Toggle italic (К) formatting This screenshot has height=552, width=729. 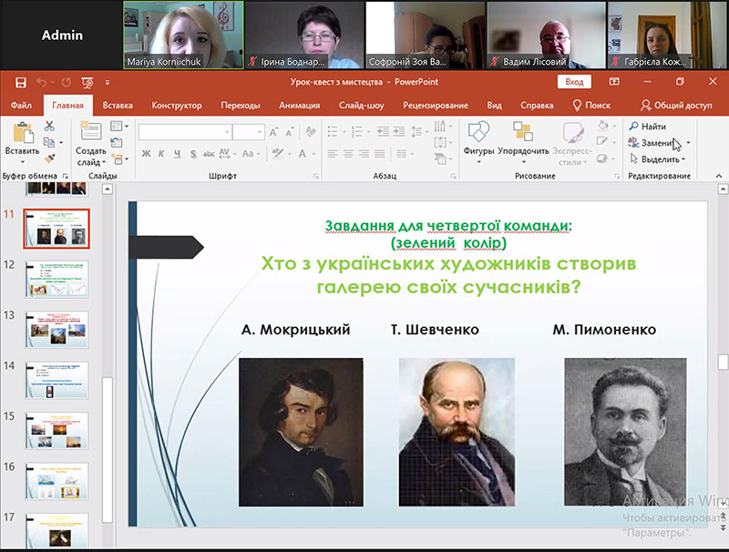pyautogui.click(x=161, y=154)
